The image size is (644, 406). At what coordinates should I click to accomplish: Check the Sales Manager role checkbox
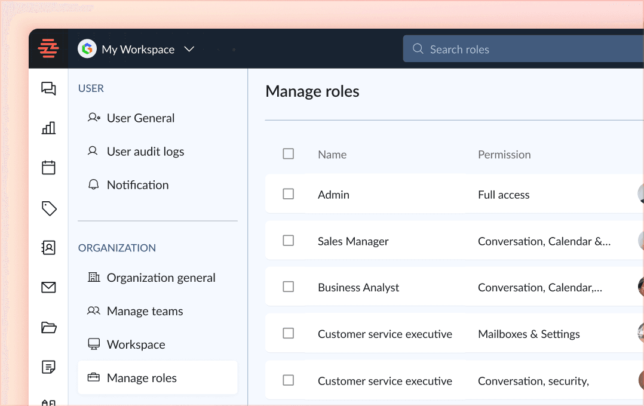click(x=289, y=240)
